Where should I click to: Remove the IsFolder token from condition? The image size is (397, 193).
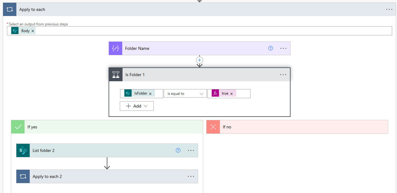(x=150, y=94)
